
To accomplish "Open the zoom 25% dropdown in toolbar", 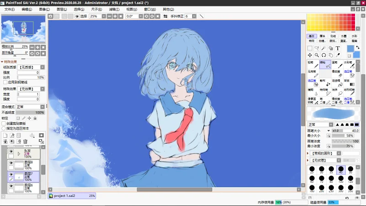I will pyautogui.click(x=104, y=16).
